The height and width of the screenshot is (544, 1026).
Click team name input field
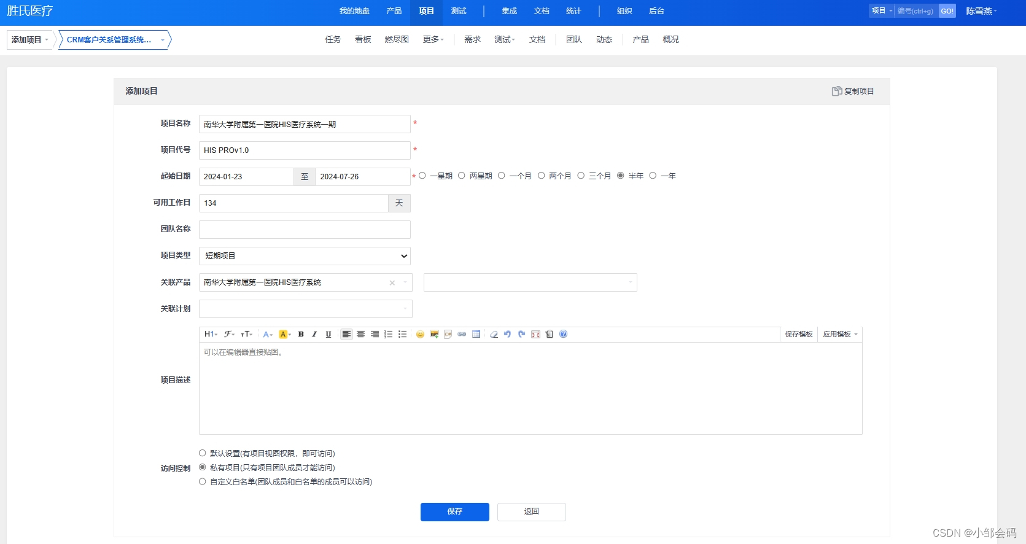(x=305, y=230)
